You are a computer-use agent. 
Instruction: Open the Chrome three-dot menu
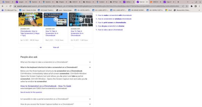pos(199,6)
